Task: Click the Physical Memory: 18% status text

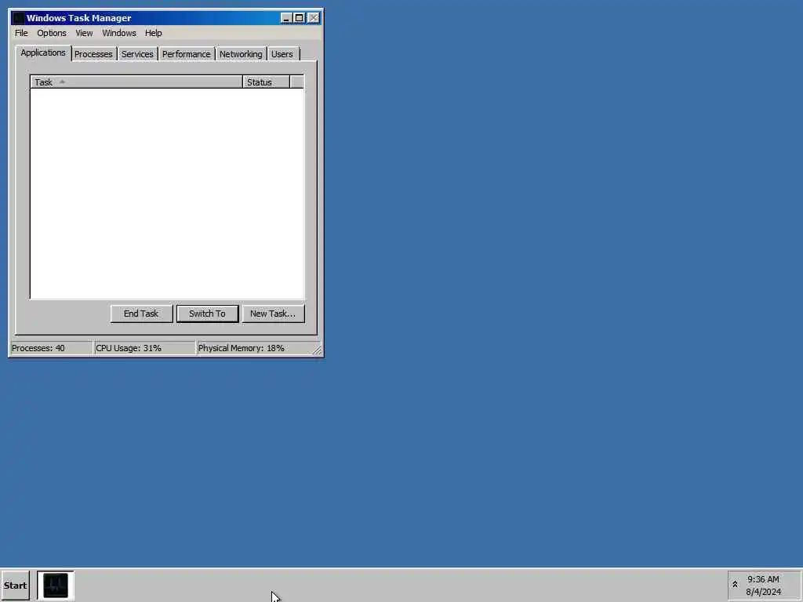Action: pos(242,348)
